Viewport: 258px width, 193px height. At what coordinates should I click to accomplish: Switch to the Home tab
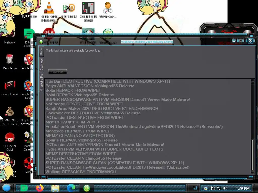(41, 51)
